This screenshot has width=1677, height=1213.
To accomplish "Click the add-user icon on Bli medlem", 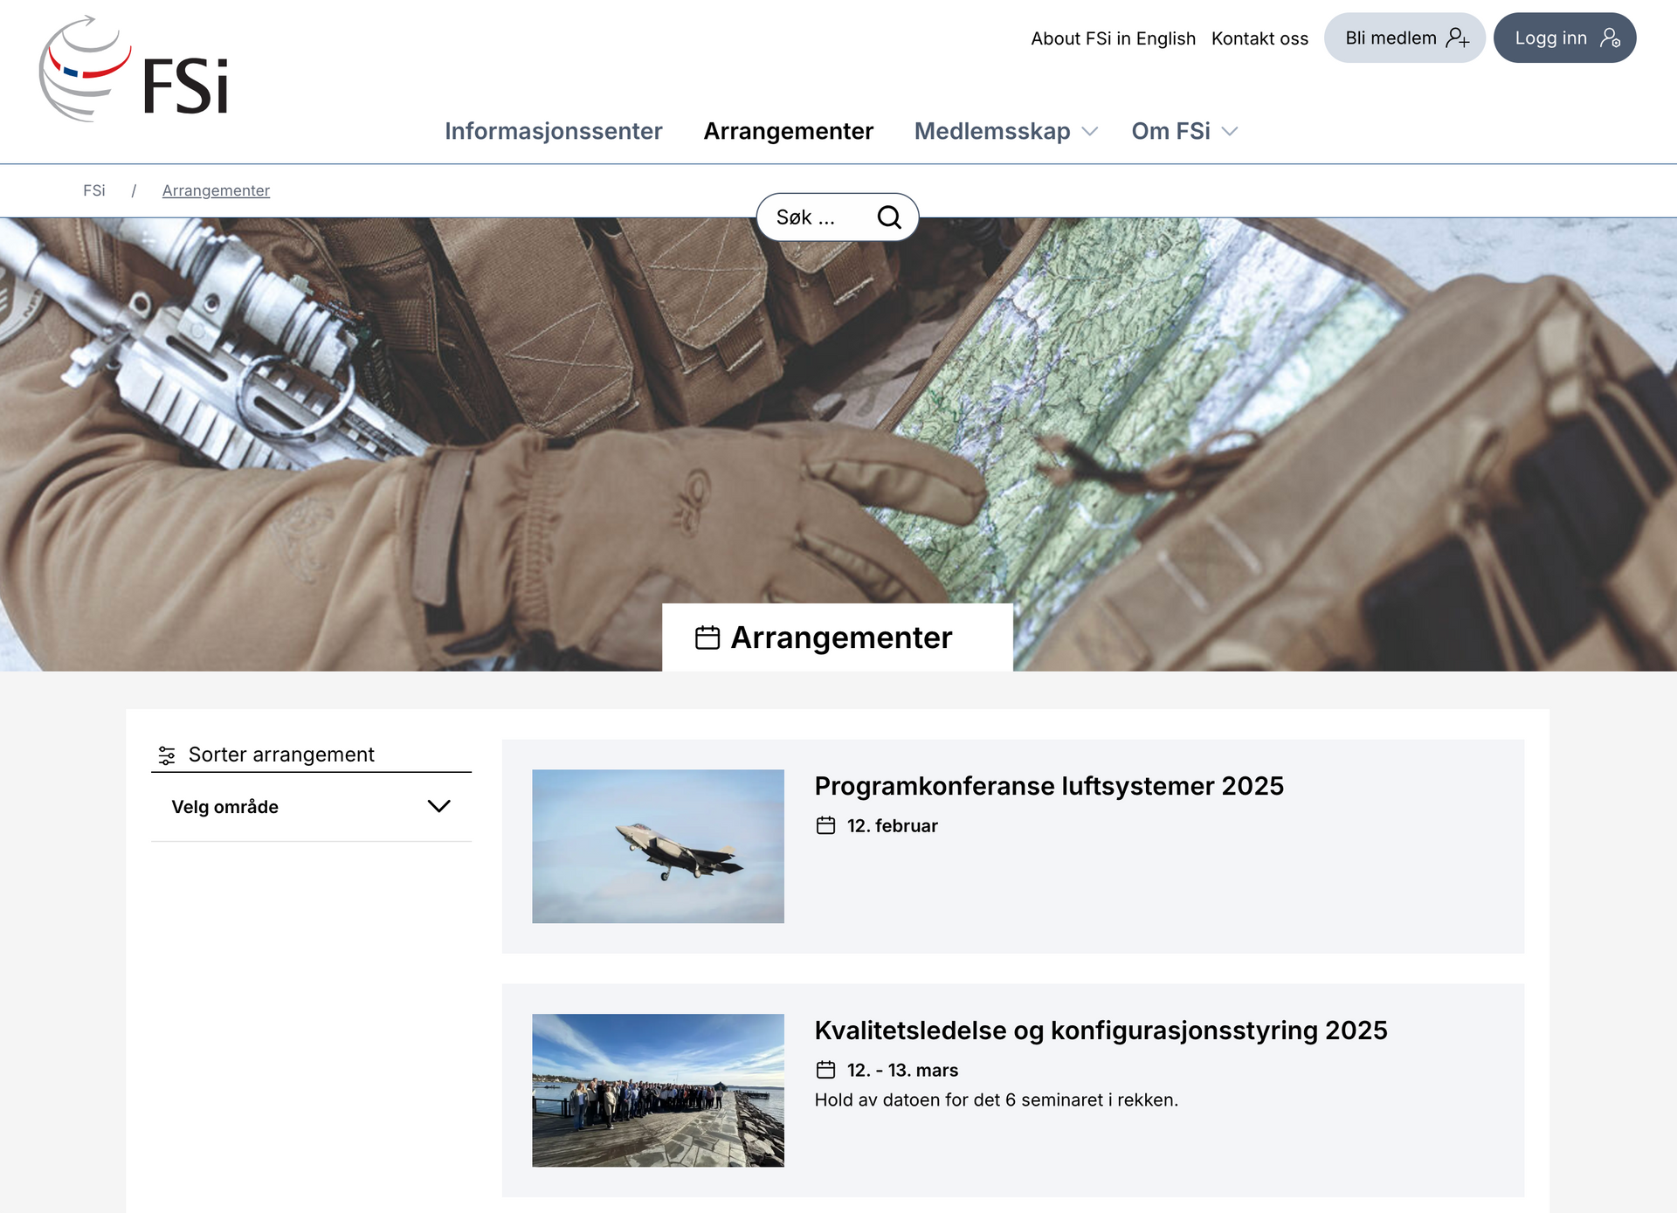I will pyautogui.click(x=1457, y=38).
